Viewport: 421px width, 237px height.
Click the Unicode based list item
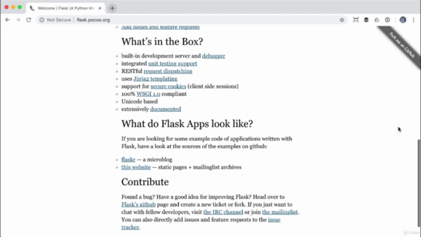(139, 101)
